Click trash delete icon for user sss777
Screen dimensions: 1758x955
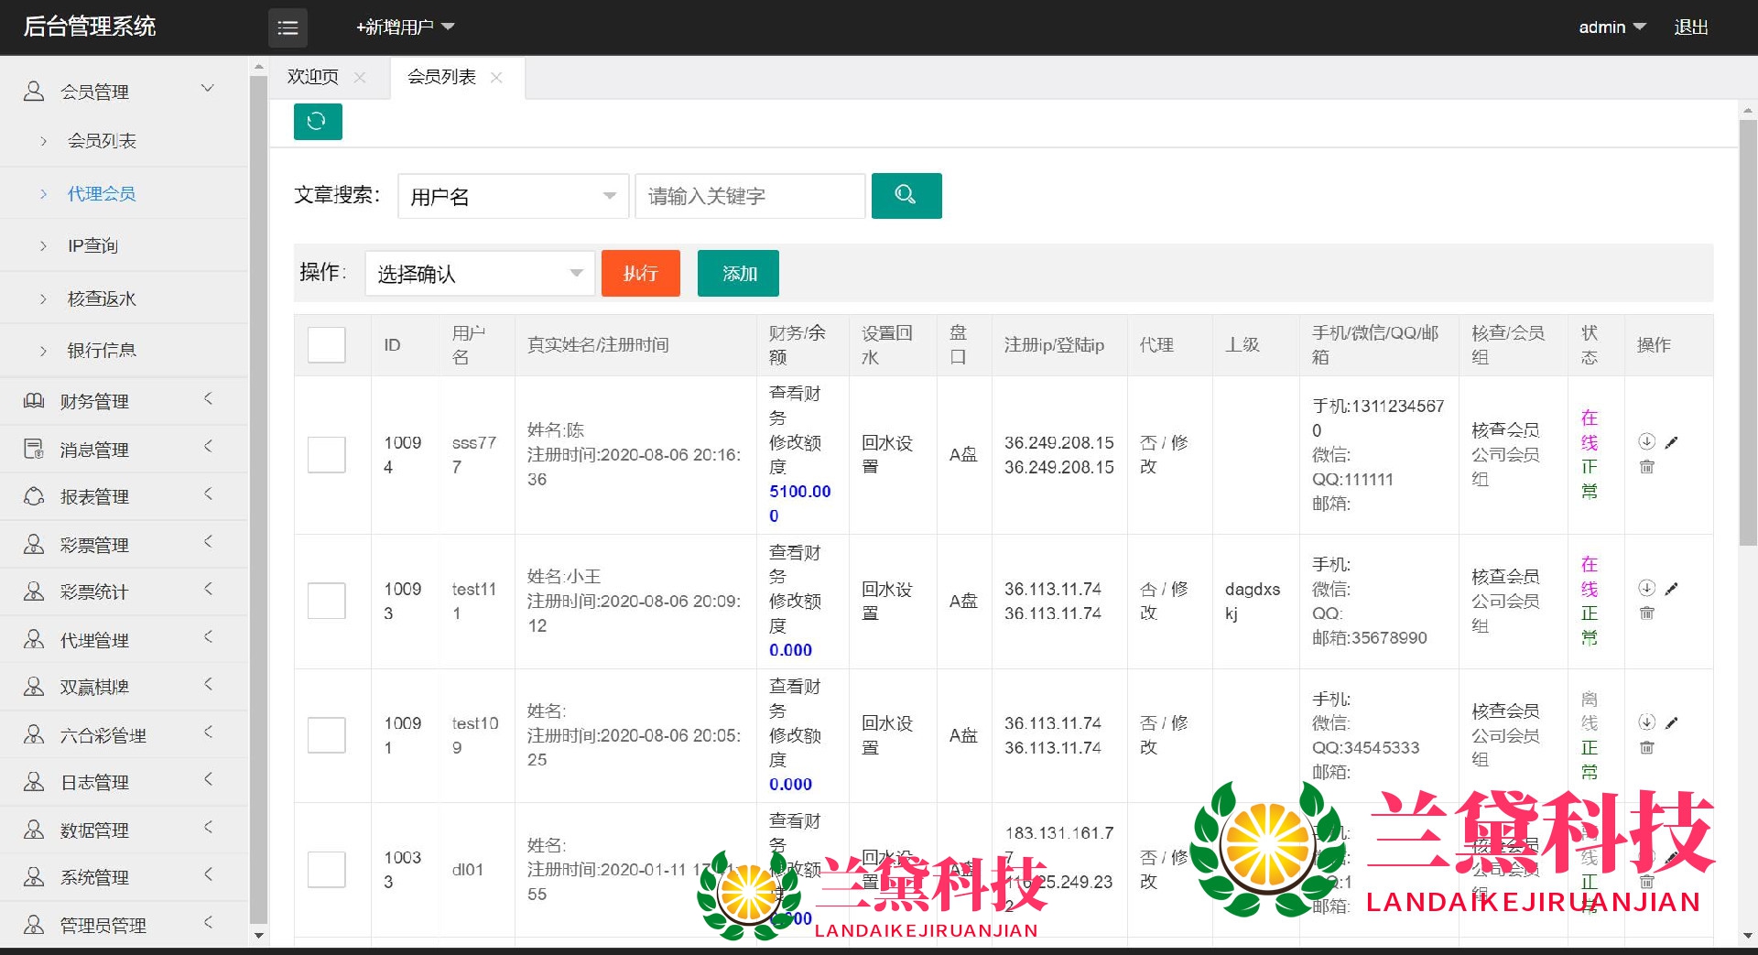tap(1646, 467)
